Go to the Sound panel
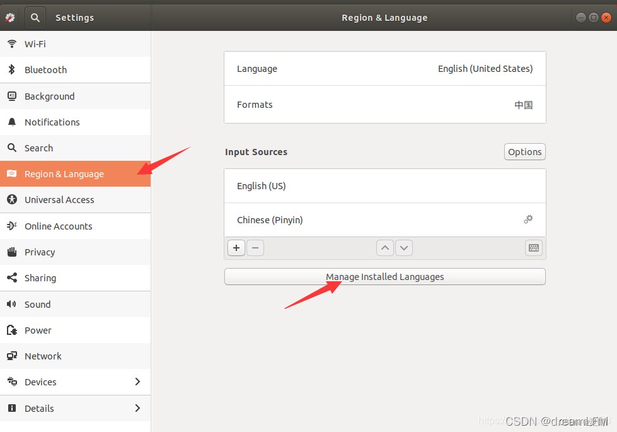This screenshot has height=432, width=617. click(75, 304)
